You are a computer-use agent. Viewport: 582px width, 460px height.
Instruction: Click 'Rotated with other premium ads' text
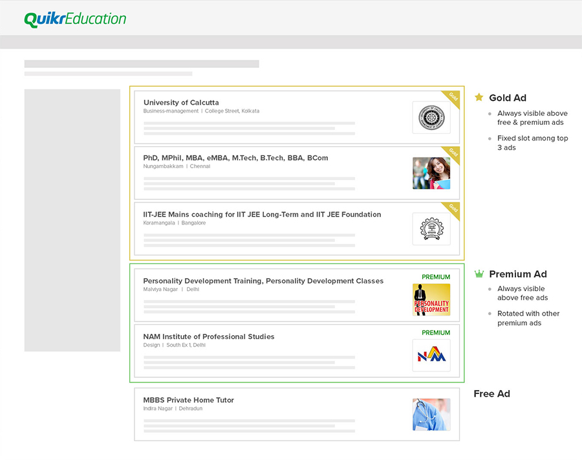(528, 318)
